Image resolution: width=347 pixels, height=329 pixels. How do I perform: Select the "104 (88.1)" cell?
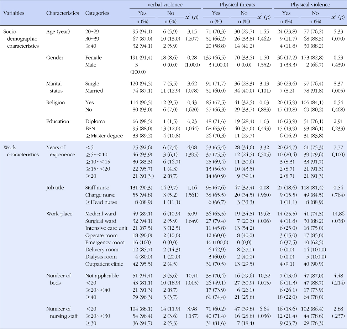141,309
